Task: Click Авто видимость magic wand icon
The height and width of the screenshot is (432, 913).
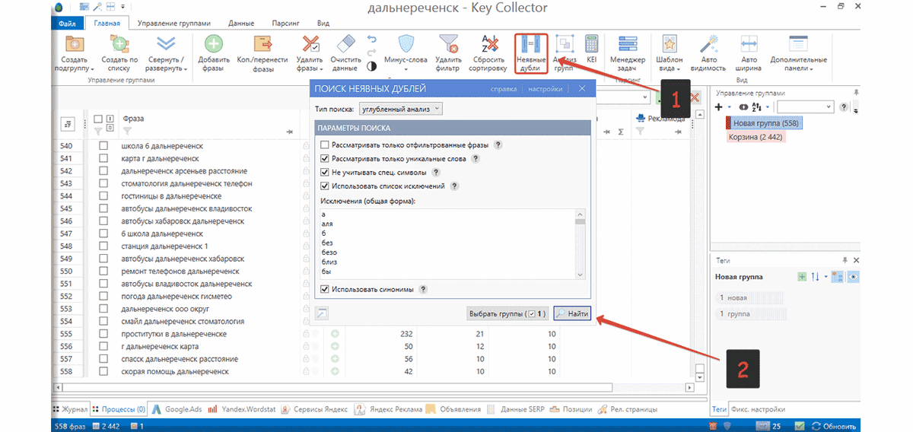Action: (708, 44)
